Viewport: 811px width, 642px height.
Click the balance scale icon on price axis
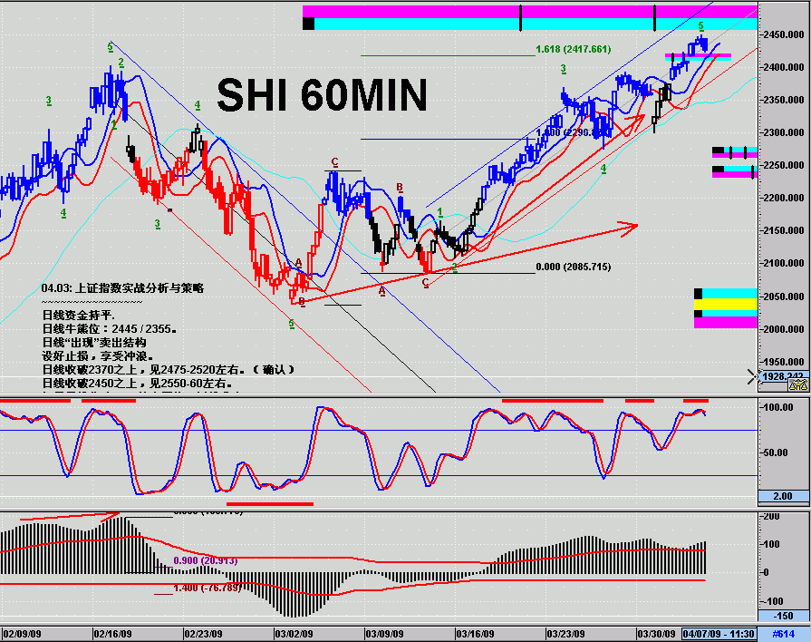[x=797, y=384]
